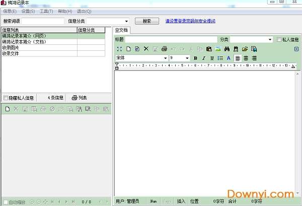Image resolution: width=302 pixels, height=206 pixels.
Task: Click the 标题 input field
Action: [171, 39]
